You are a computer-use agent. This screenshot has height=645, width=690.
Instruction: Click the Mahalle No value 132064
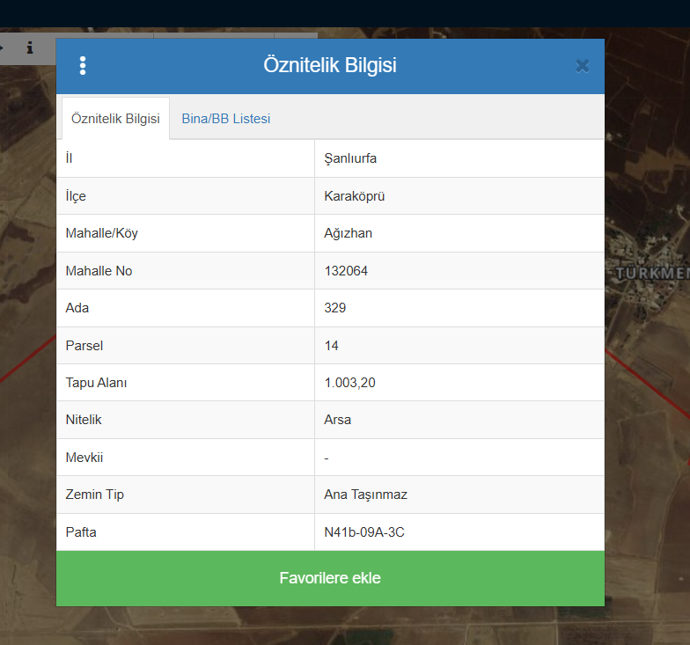coord(346,271)
